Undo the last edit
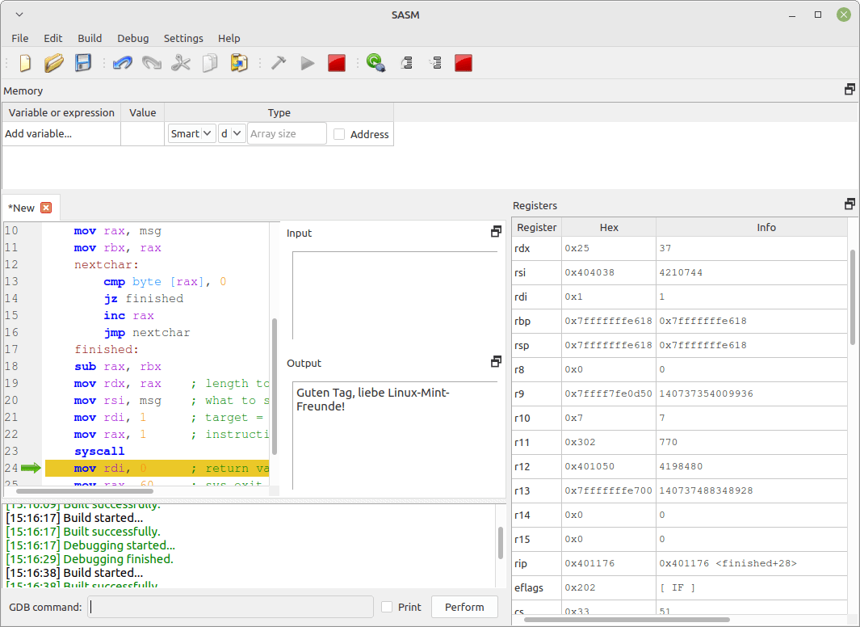 (122, 62)
